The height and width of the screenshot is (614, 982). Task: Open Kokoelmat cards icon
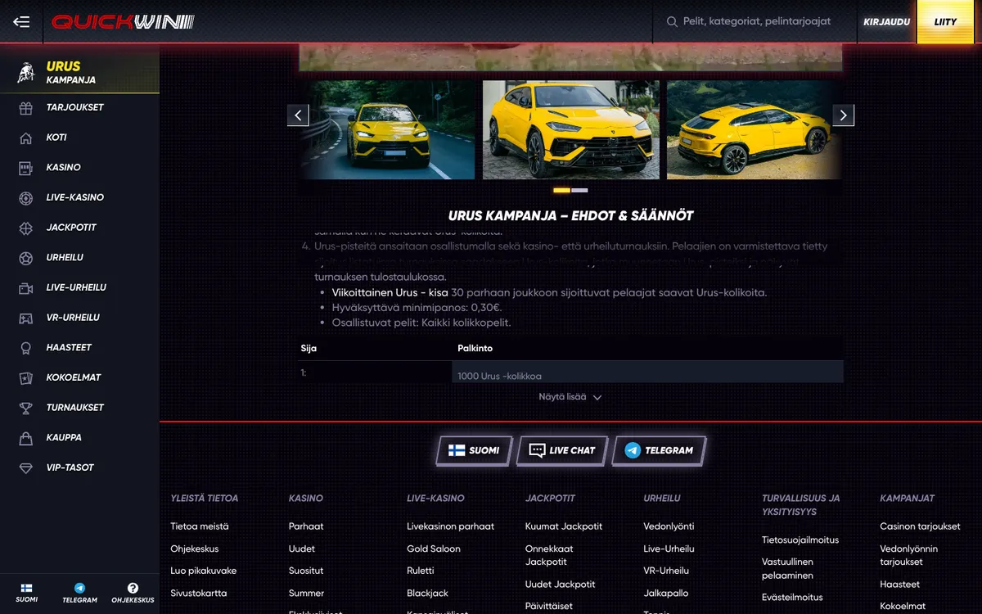[26, 377]
